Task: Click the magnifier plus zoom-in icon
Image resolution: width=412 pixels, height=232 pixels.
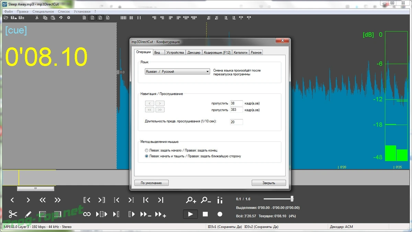Action: [x=191, y=200]
